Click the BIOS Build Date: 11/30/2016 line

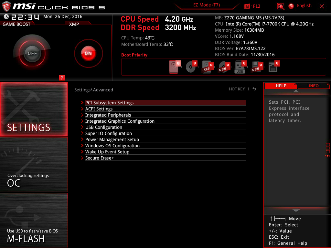point(245,54)
